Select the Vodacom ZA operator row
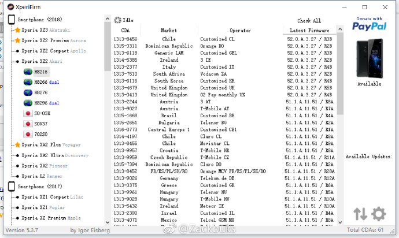399x238 pixels. [x=224, y=74]
